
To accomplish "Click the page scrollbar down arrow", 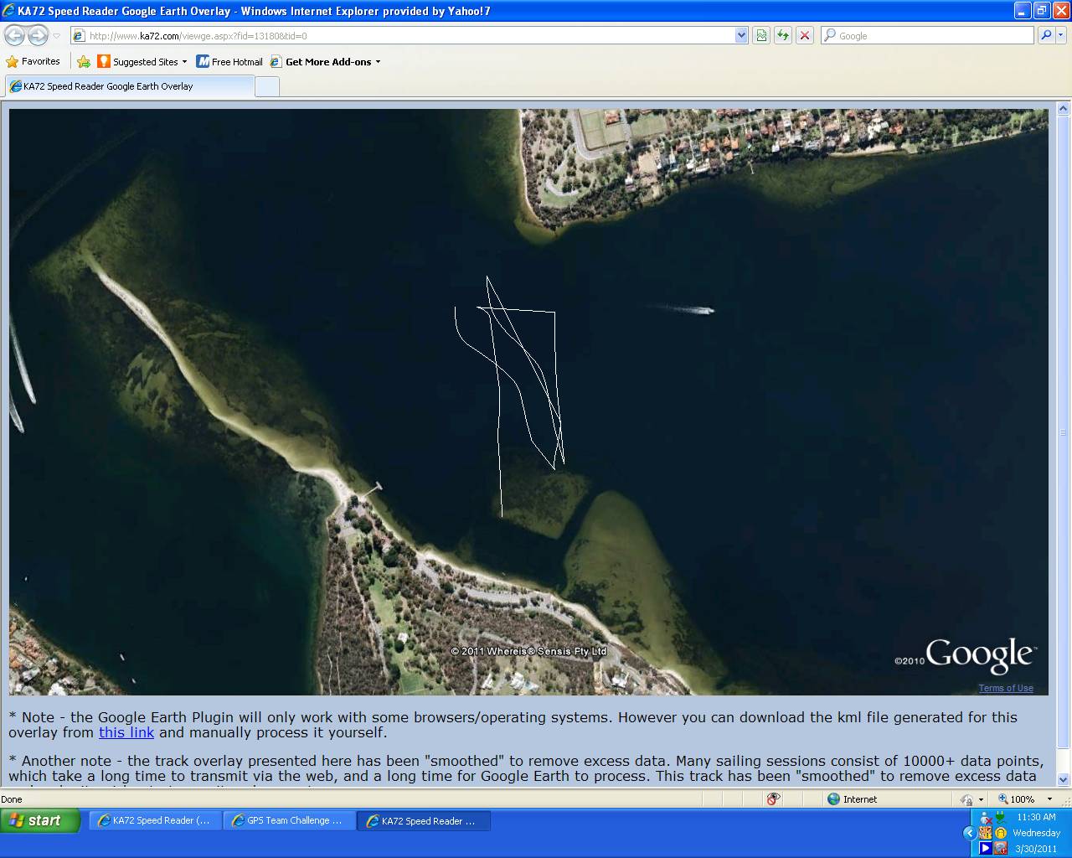I will 1064,779.
